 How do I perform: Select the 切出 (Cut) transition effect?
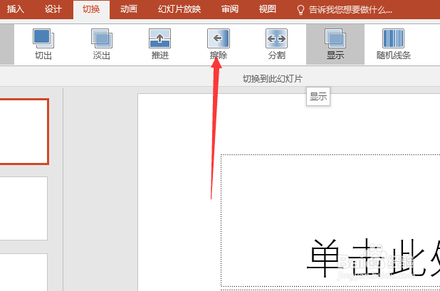[x=43, y=44]
